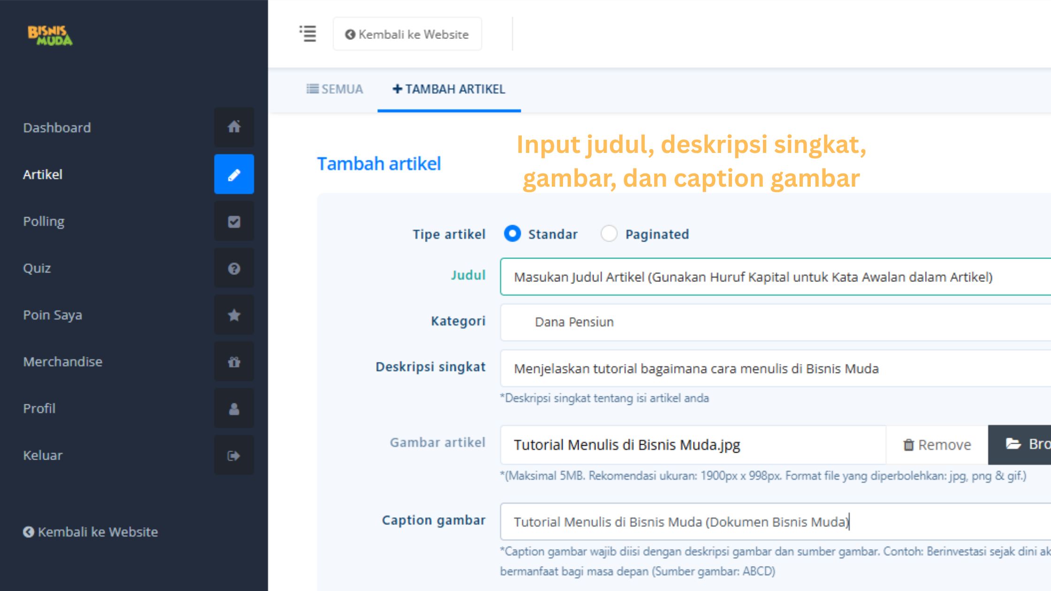Open the Kategori dropdown Dana Pensiun
Viewport: 1051px width, 591px height.
(776, 322)
